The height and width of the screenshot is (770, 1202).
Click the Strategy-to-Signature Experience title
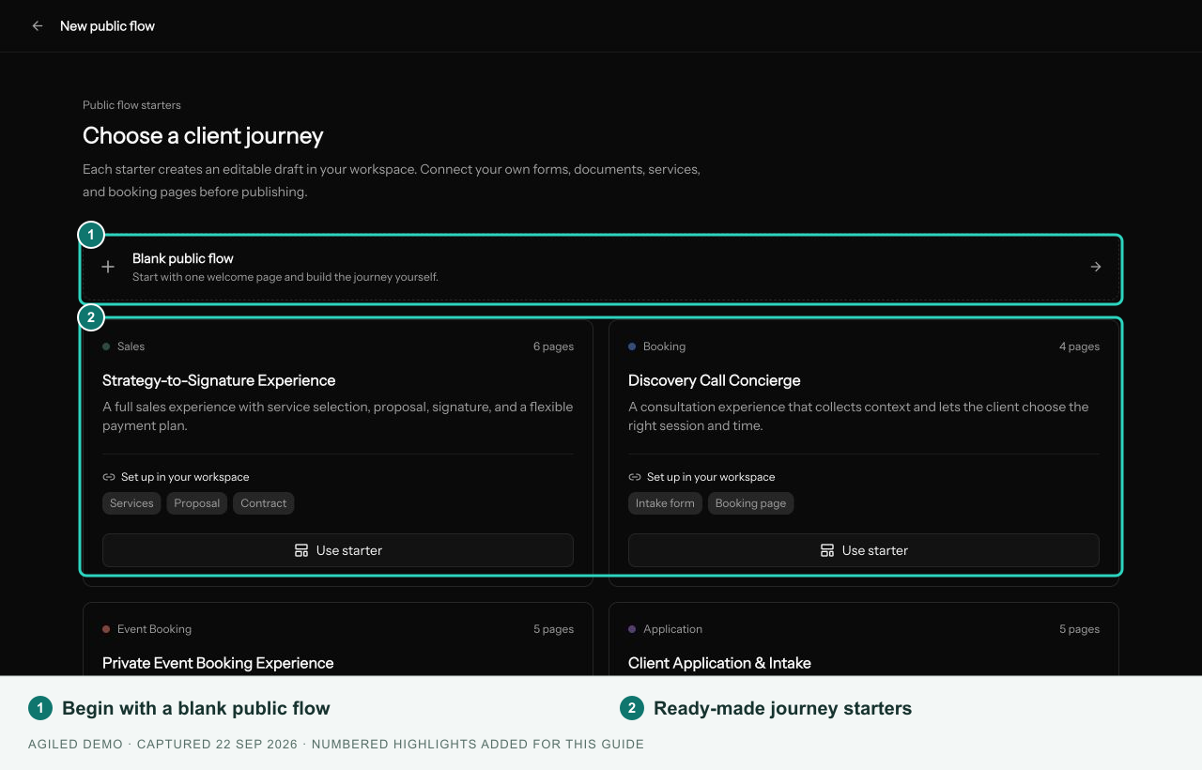pos(219,380)
